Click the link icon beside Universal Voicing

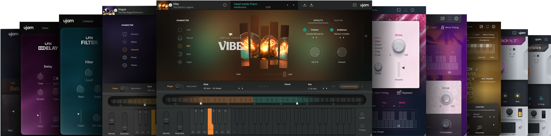point(333,86)
